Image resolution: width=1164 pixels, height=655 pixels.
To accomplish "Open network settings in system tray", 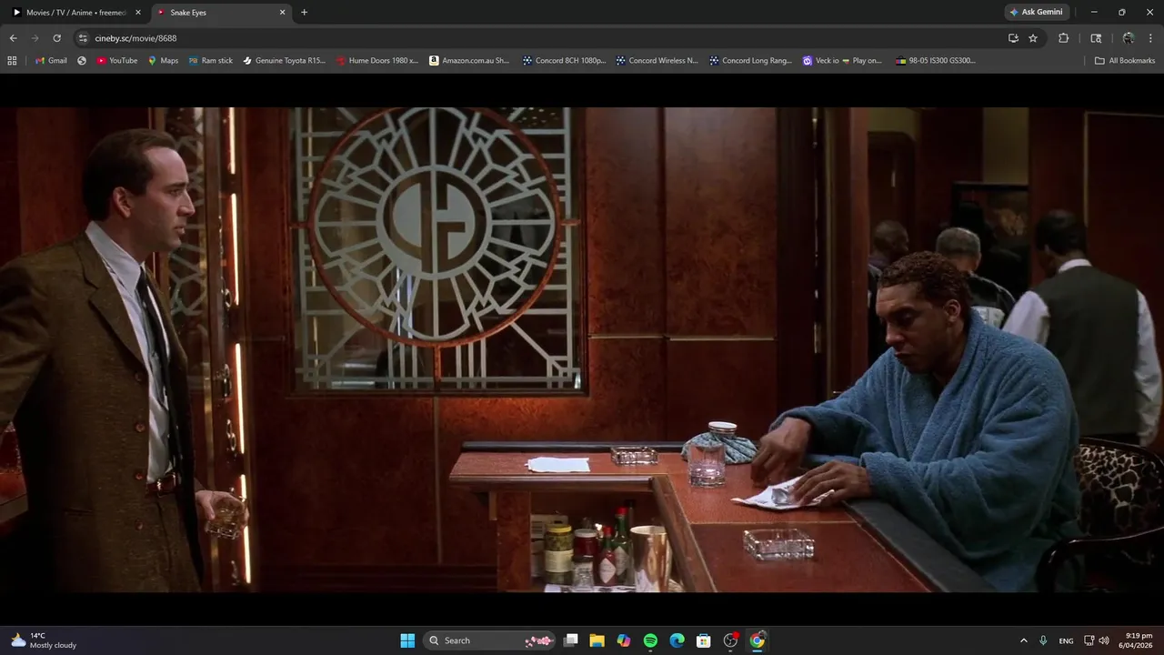I will (1089, 640).
